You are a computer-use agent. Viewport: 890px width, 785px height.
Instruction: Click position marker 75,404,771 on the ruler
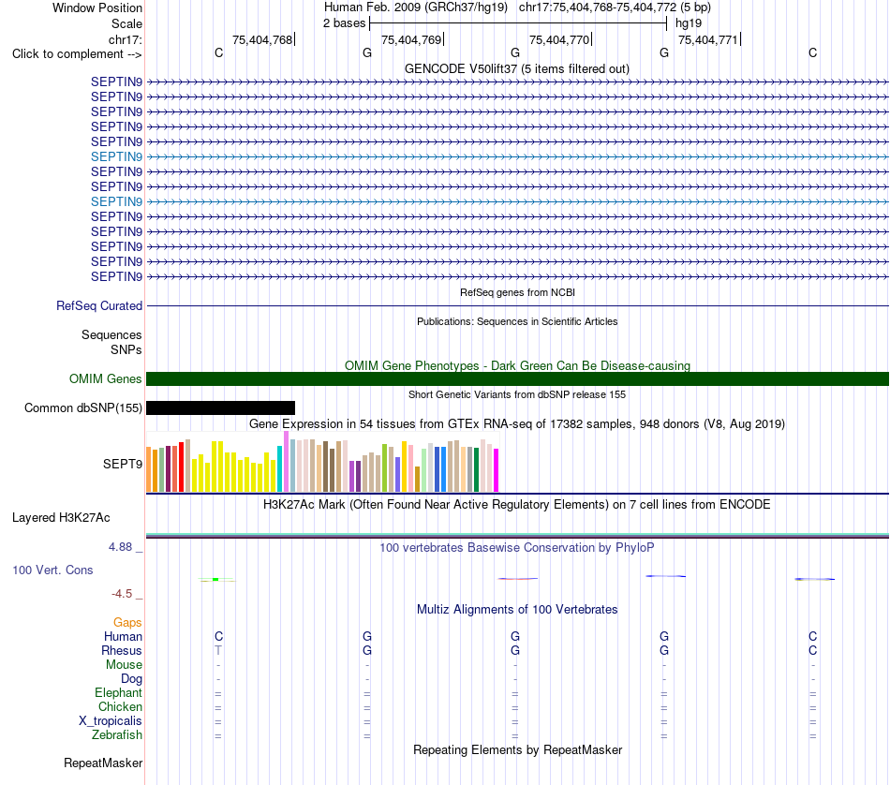point(708,39)
